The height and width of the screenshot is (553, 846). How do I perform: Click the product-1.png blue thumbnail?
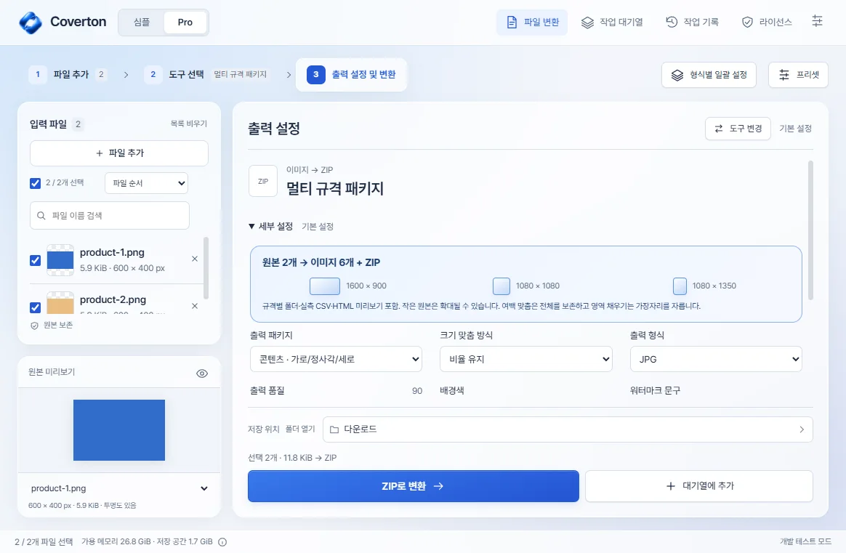(60, 260)
